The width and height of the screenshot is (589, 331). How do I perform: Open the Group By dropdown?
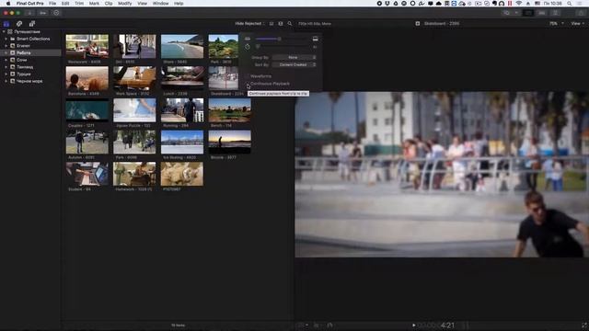pos(294,57)
